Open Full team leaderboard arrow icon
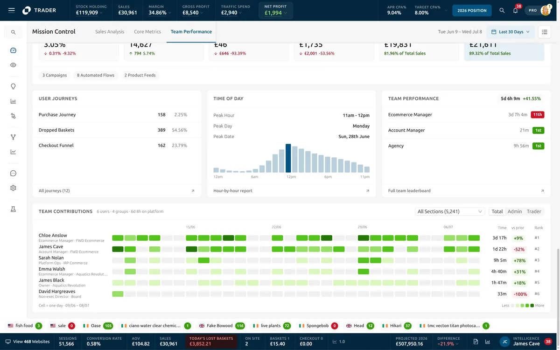This screenshot has height=350, width=560. pos(542,191)
